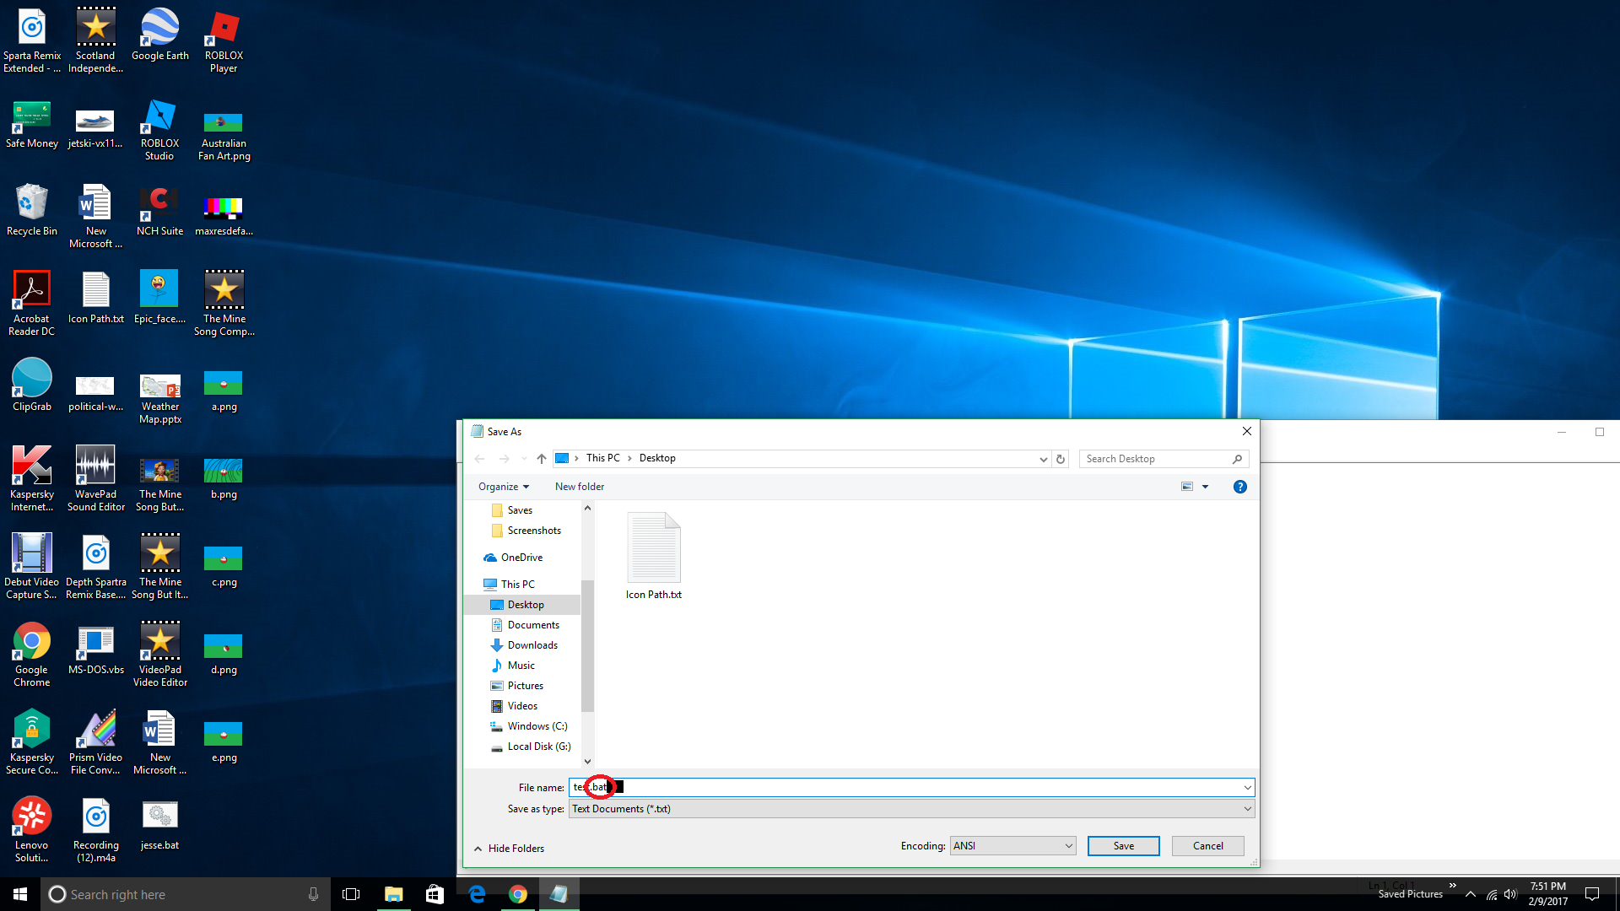Viewport: 1620px width, 911px height.
Task: Click This PC breadcrumb in address bar
Action: (x=602, y=458)
